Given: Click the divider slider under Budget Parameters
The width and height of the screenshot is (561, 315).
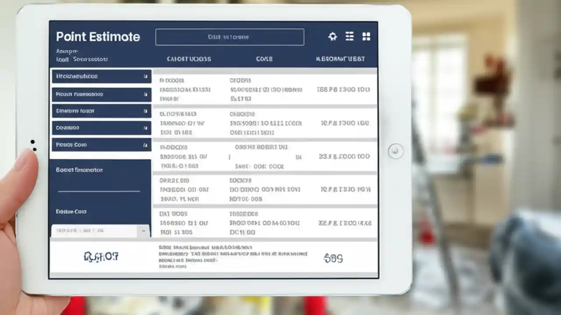Looking at the screenshot, I should pyautogui.click(x=99, y=192).
